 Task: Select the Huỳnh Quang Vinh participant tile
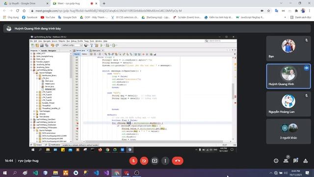click(288, 76)
